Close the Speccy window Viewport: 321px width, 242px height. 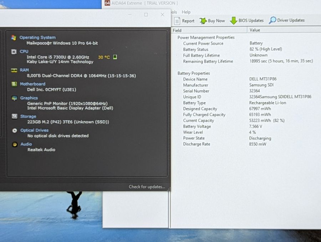coord(162,15)
